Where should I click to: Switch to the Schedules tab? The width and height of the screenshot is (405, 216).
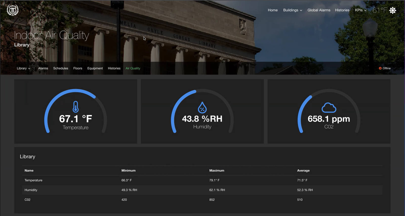(61, 68)
